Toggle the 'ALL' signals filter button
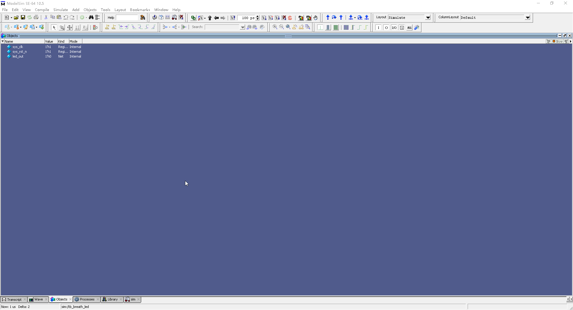This screenshot has height=310, width=573. click(x=409, y=27)
